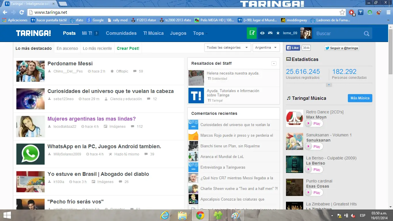
Task: Expand the Estadisticas details arrow
Action: tap(329, 85)
